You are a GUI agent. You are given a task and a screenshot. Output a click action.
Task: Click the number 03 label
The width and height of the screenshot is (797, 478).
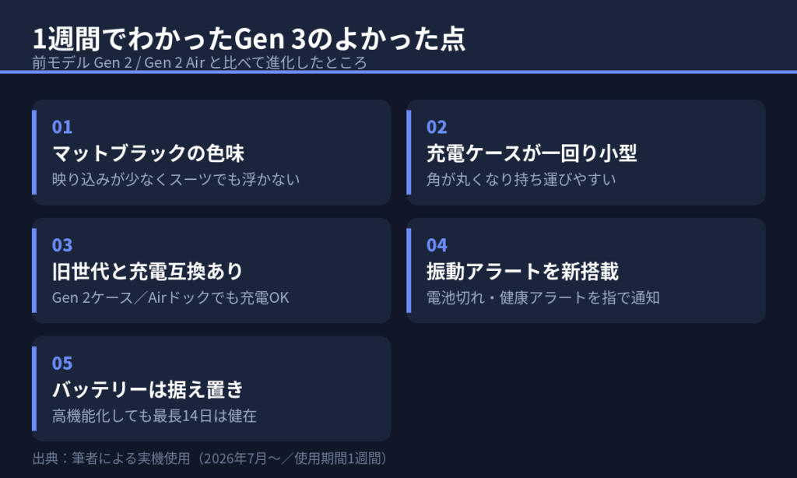click(x=62, y=245)
